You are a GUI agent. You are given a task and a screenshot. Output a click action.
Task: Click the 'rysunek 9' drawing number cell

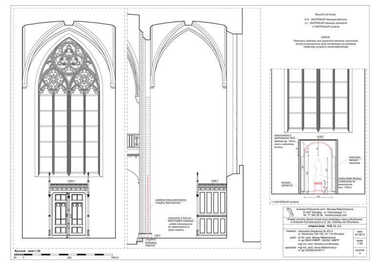tap(359, 252)
